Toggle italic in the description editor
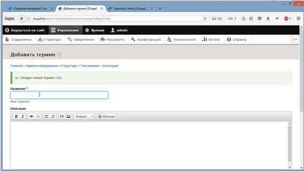Image resolution: width=304 pixels, height=171 pixels. click(23, 116)
